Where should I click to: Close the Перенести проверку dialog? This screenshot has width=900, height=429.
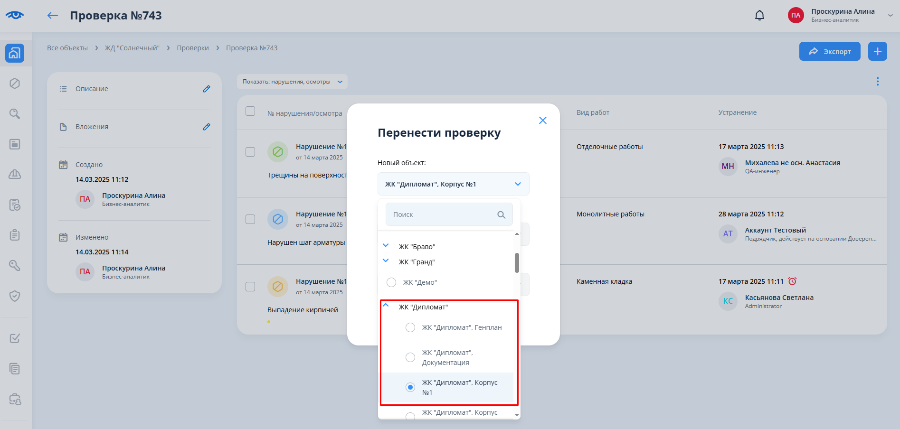(542, 121)
